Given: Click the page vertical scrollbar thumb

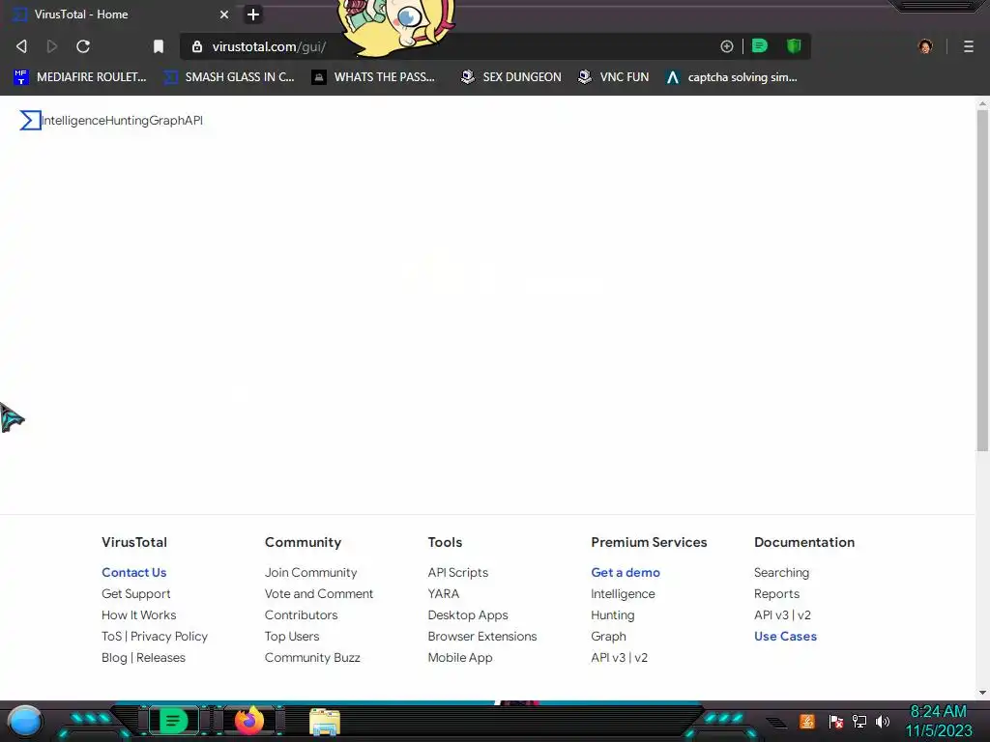Looking at the screenshot, I should click(x=982, y=280).
